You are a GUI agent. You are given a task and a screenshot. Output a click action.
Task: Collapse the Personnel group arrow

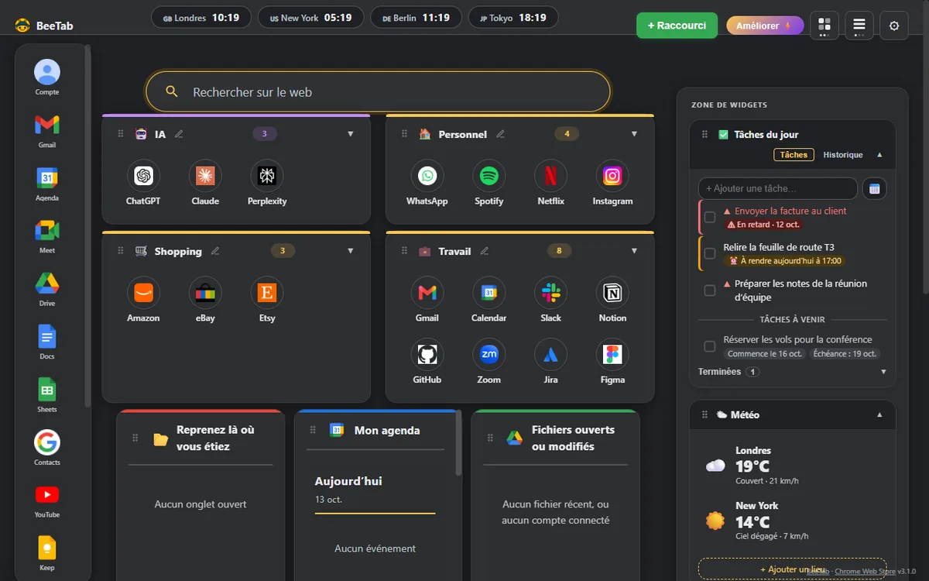pyautogui.click(x=634, y=134)
